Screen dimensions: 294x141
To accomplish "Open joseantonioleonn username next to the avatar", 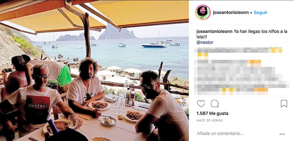I will click(231, 13).
